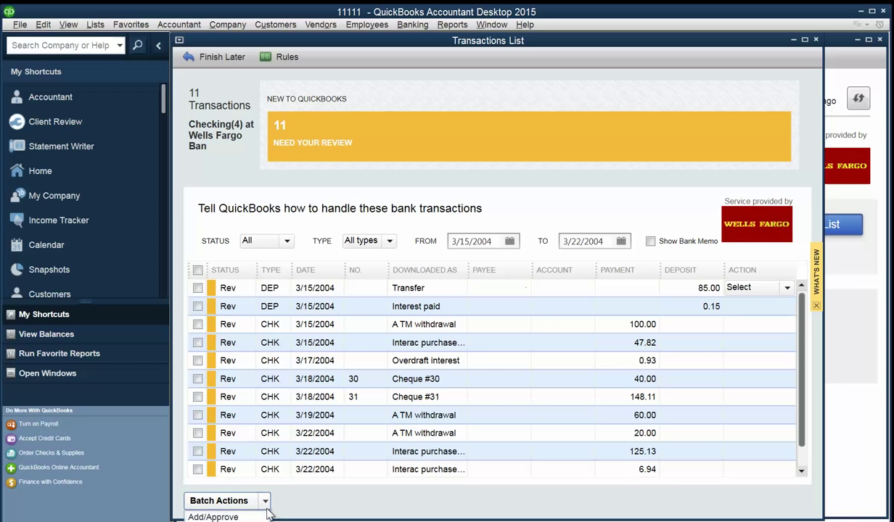This screenshot has height=522, width=894.
Task: Open the Banking menu
Action: (412, 24)
